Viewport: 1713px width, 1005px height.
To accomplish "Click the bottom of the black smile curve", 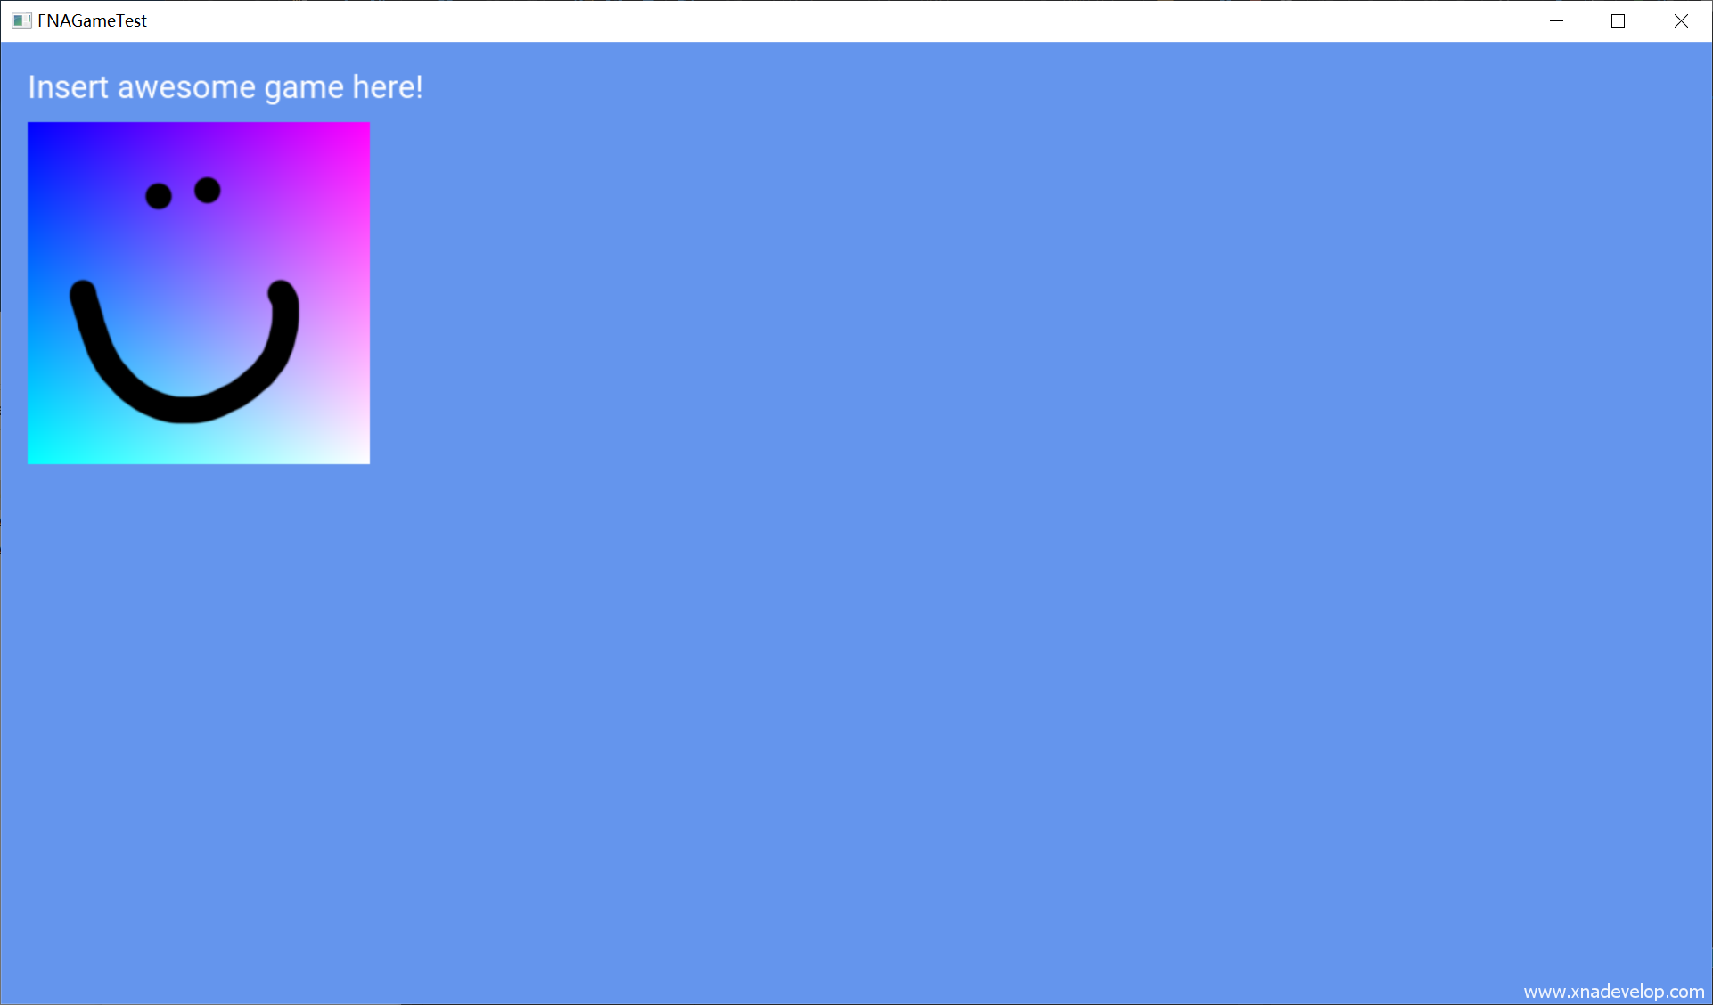I will tap(185, 408).
